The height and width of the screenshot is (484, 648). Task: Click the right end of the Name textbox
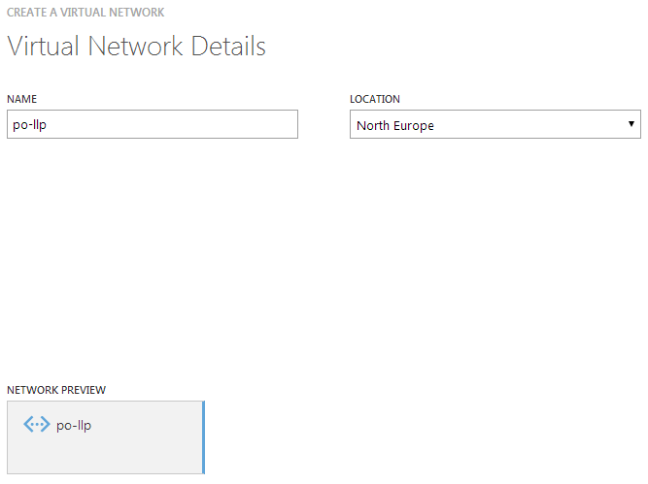(290, 124)
